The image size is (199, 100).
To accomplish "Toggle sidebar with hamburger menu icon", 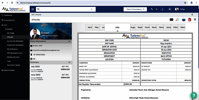I will coord(33,9).
